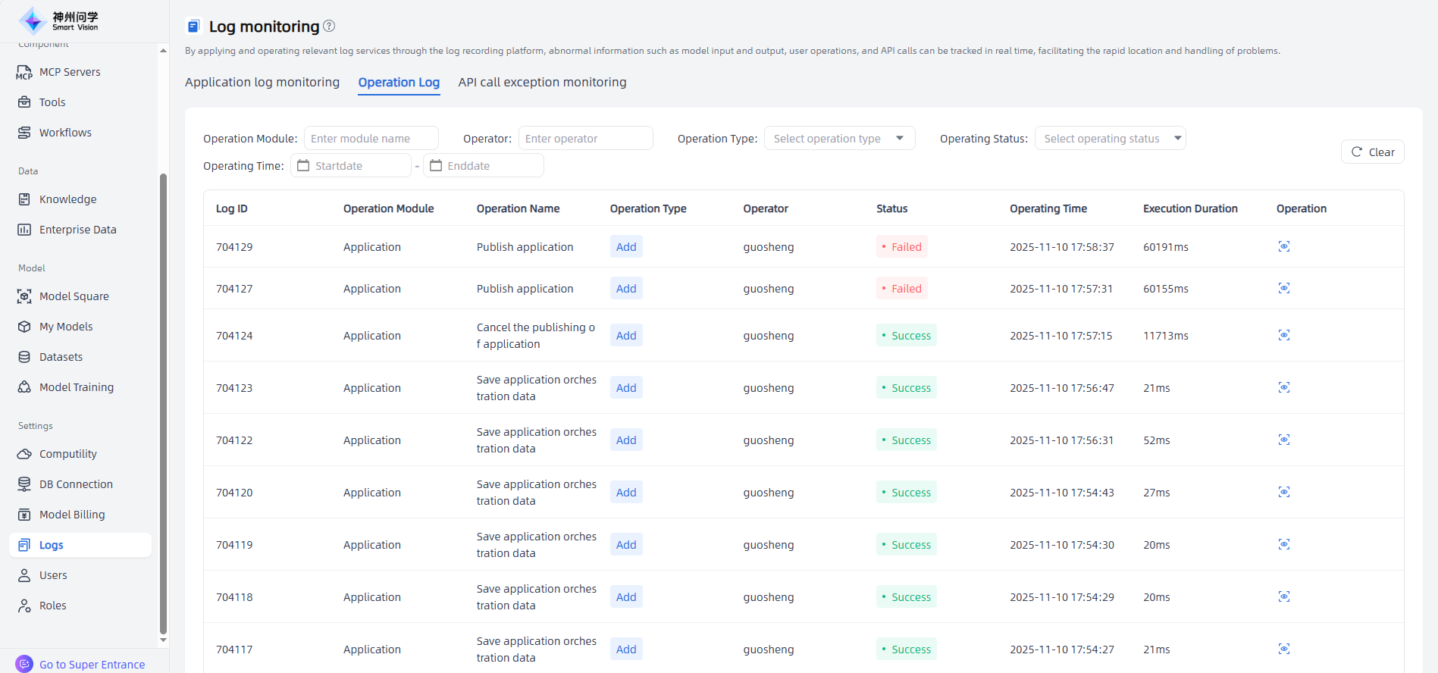Open the Workflows sidebar item
Image resolution: width=1438 pixels, height=673 pixels.
pos(65,133)
